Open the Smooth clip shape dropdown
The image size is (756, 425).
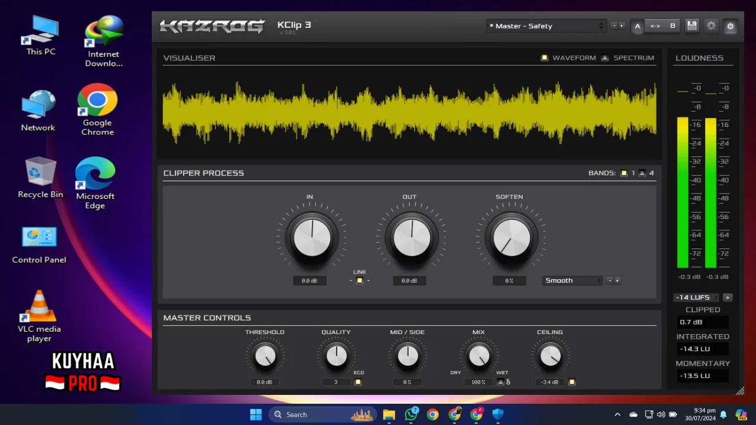point(572,281)
